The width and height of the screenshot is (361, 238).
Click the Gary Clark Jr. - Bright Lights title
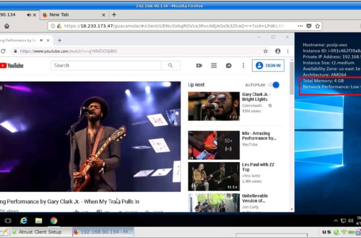(256, 97)
